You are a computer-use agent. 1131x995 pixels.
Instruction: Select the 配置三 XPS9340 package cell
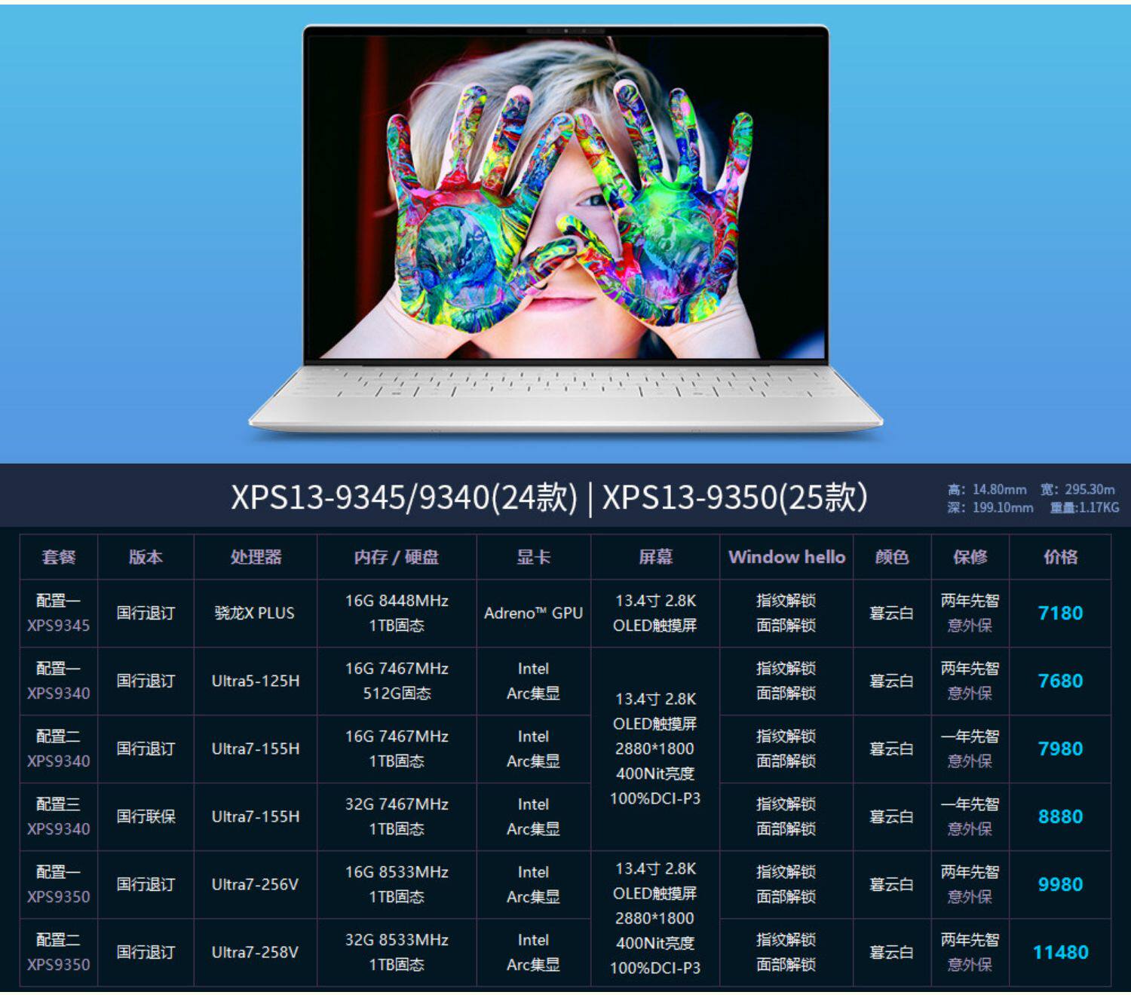coord(59,816)
